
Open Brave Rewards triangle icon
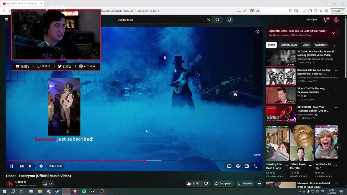258,11
